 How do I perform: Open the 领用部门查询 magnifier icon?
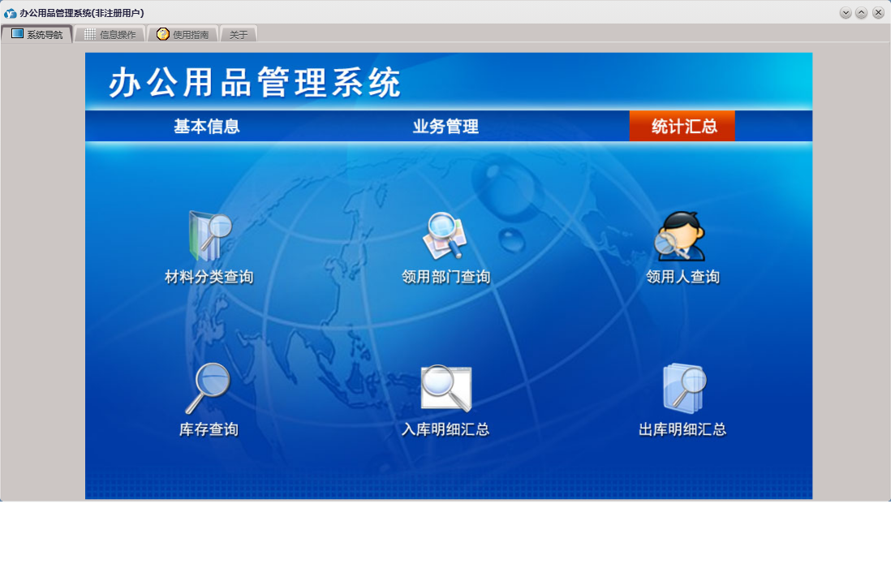click(445, 235)
